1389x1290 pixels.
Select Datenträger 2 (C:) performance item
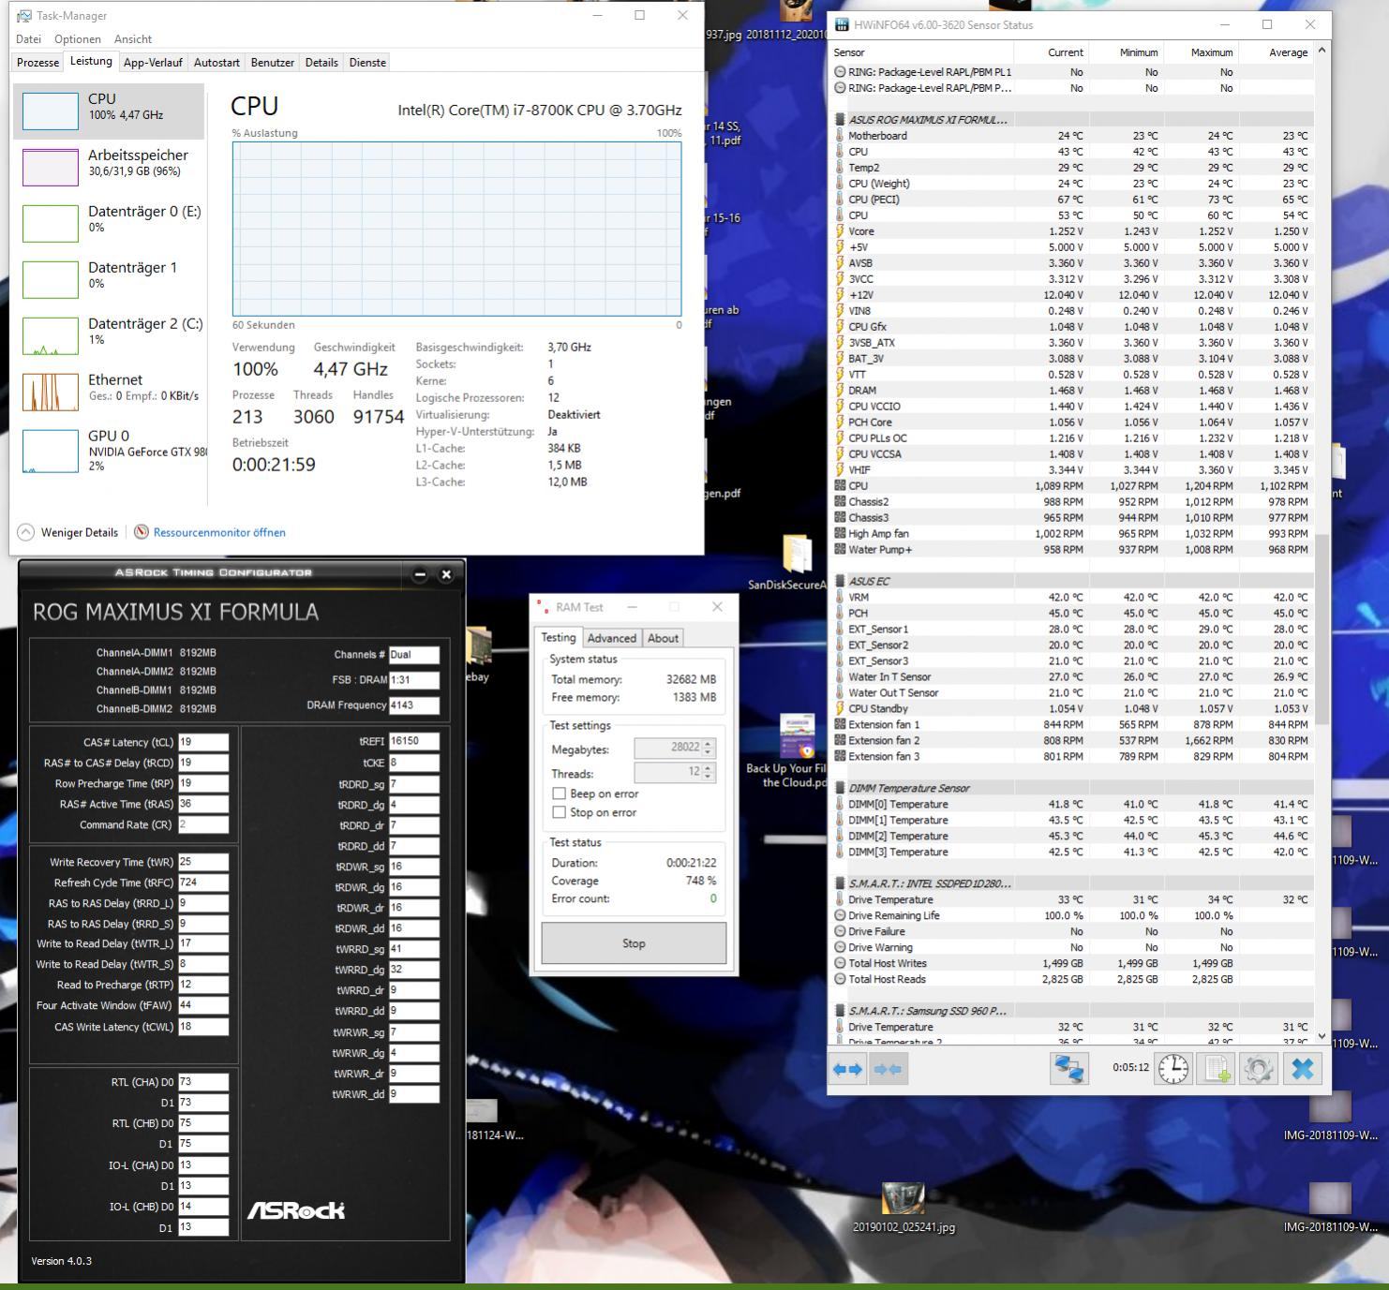click(x=109, y=335)
